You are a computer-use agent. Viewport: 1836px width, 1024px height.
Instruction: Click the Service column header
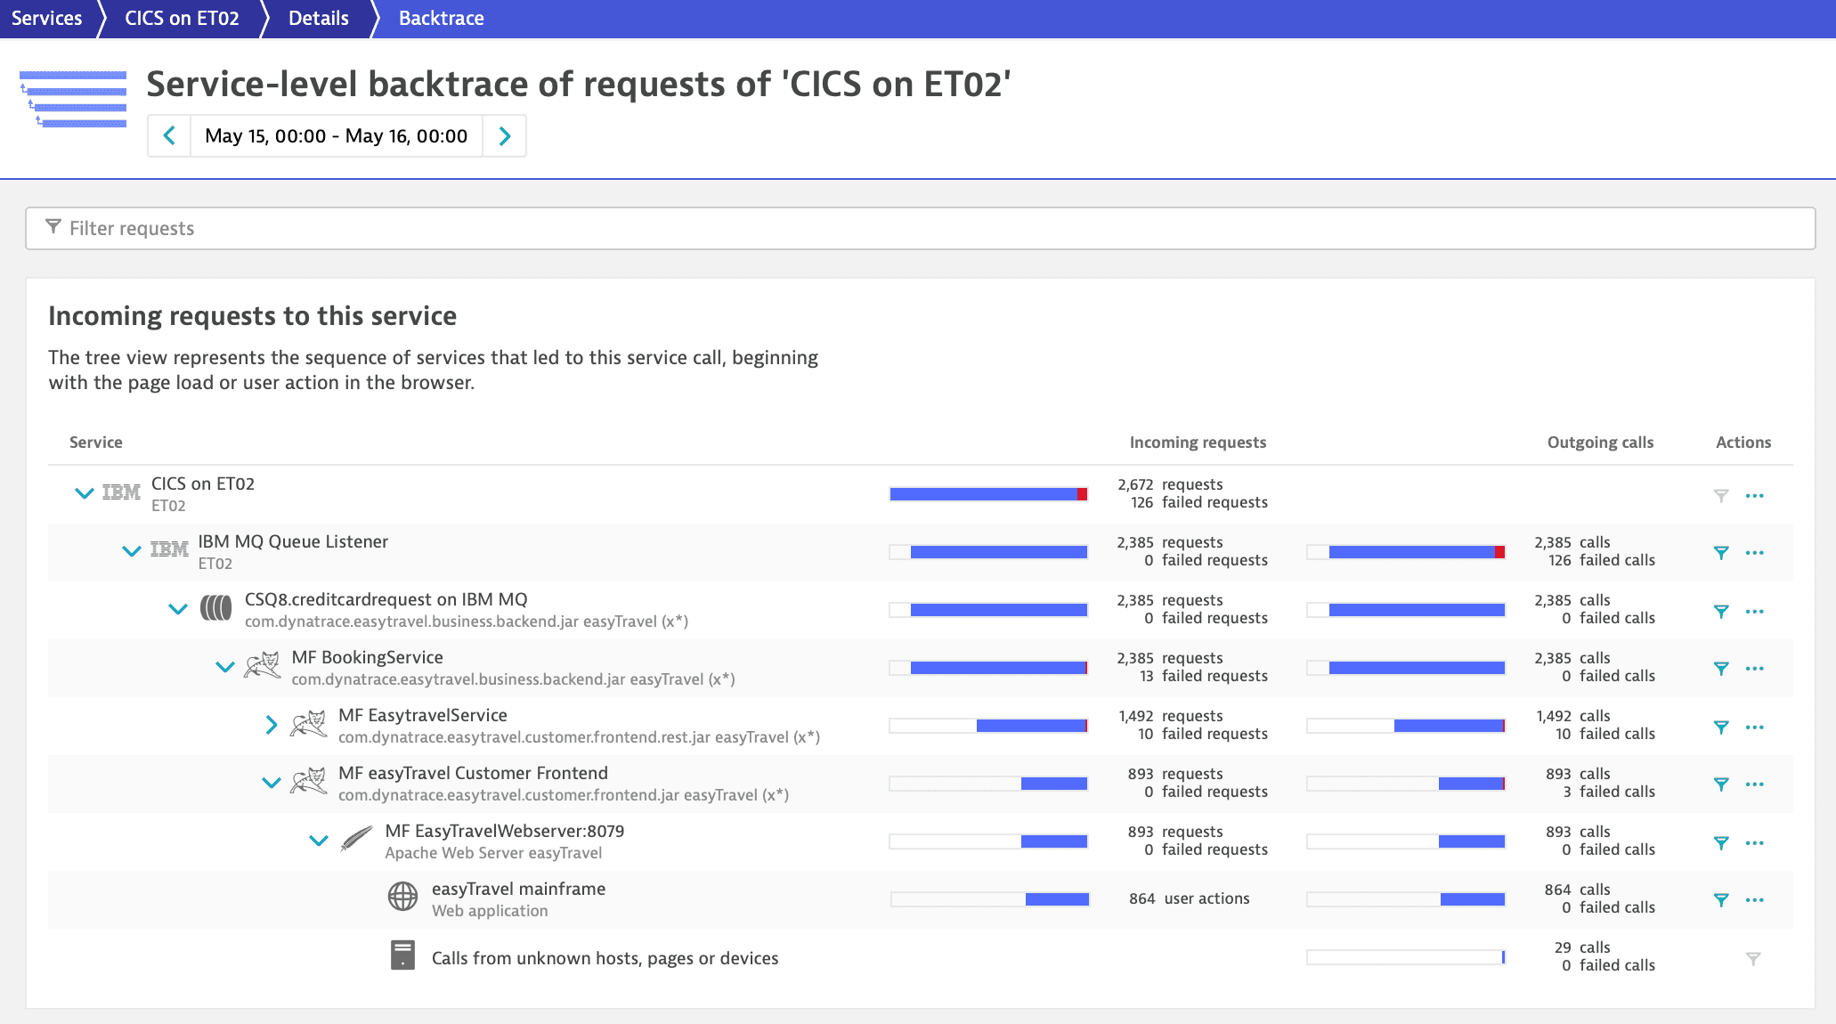pos(96,443)
